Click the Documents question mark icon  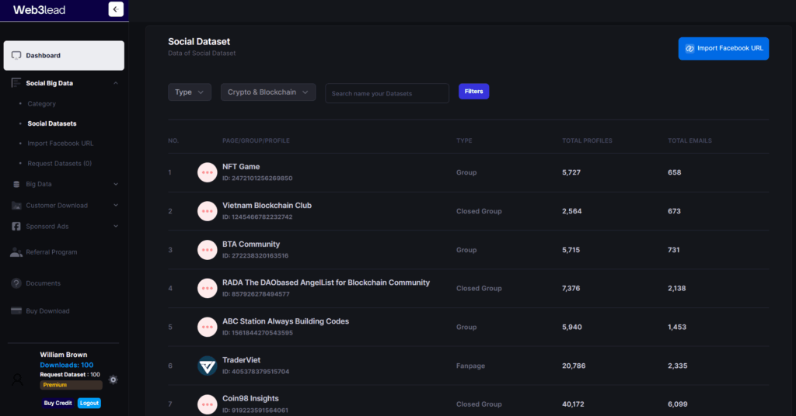tap(16, 283)
